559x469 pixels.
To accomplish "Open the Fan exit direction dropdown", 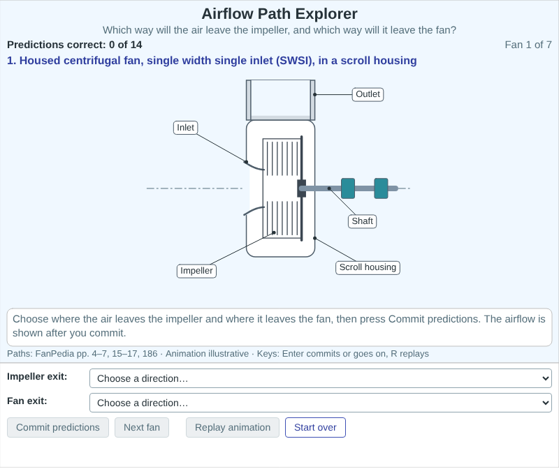I will [x=321, y=403].
